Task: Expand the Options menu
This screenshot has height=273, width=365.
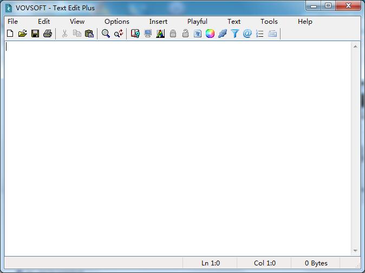Action: coord(117,22)
